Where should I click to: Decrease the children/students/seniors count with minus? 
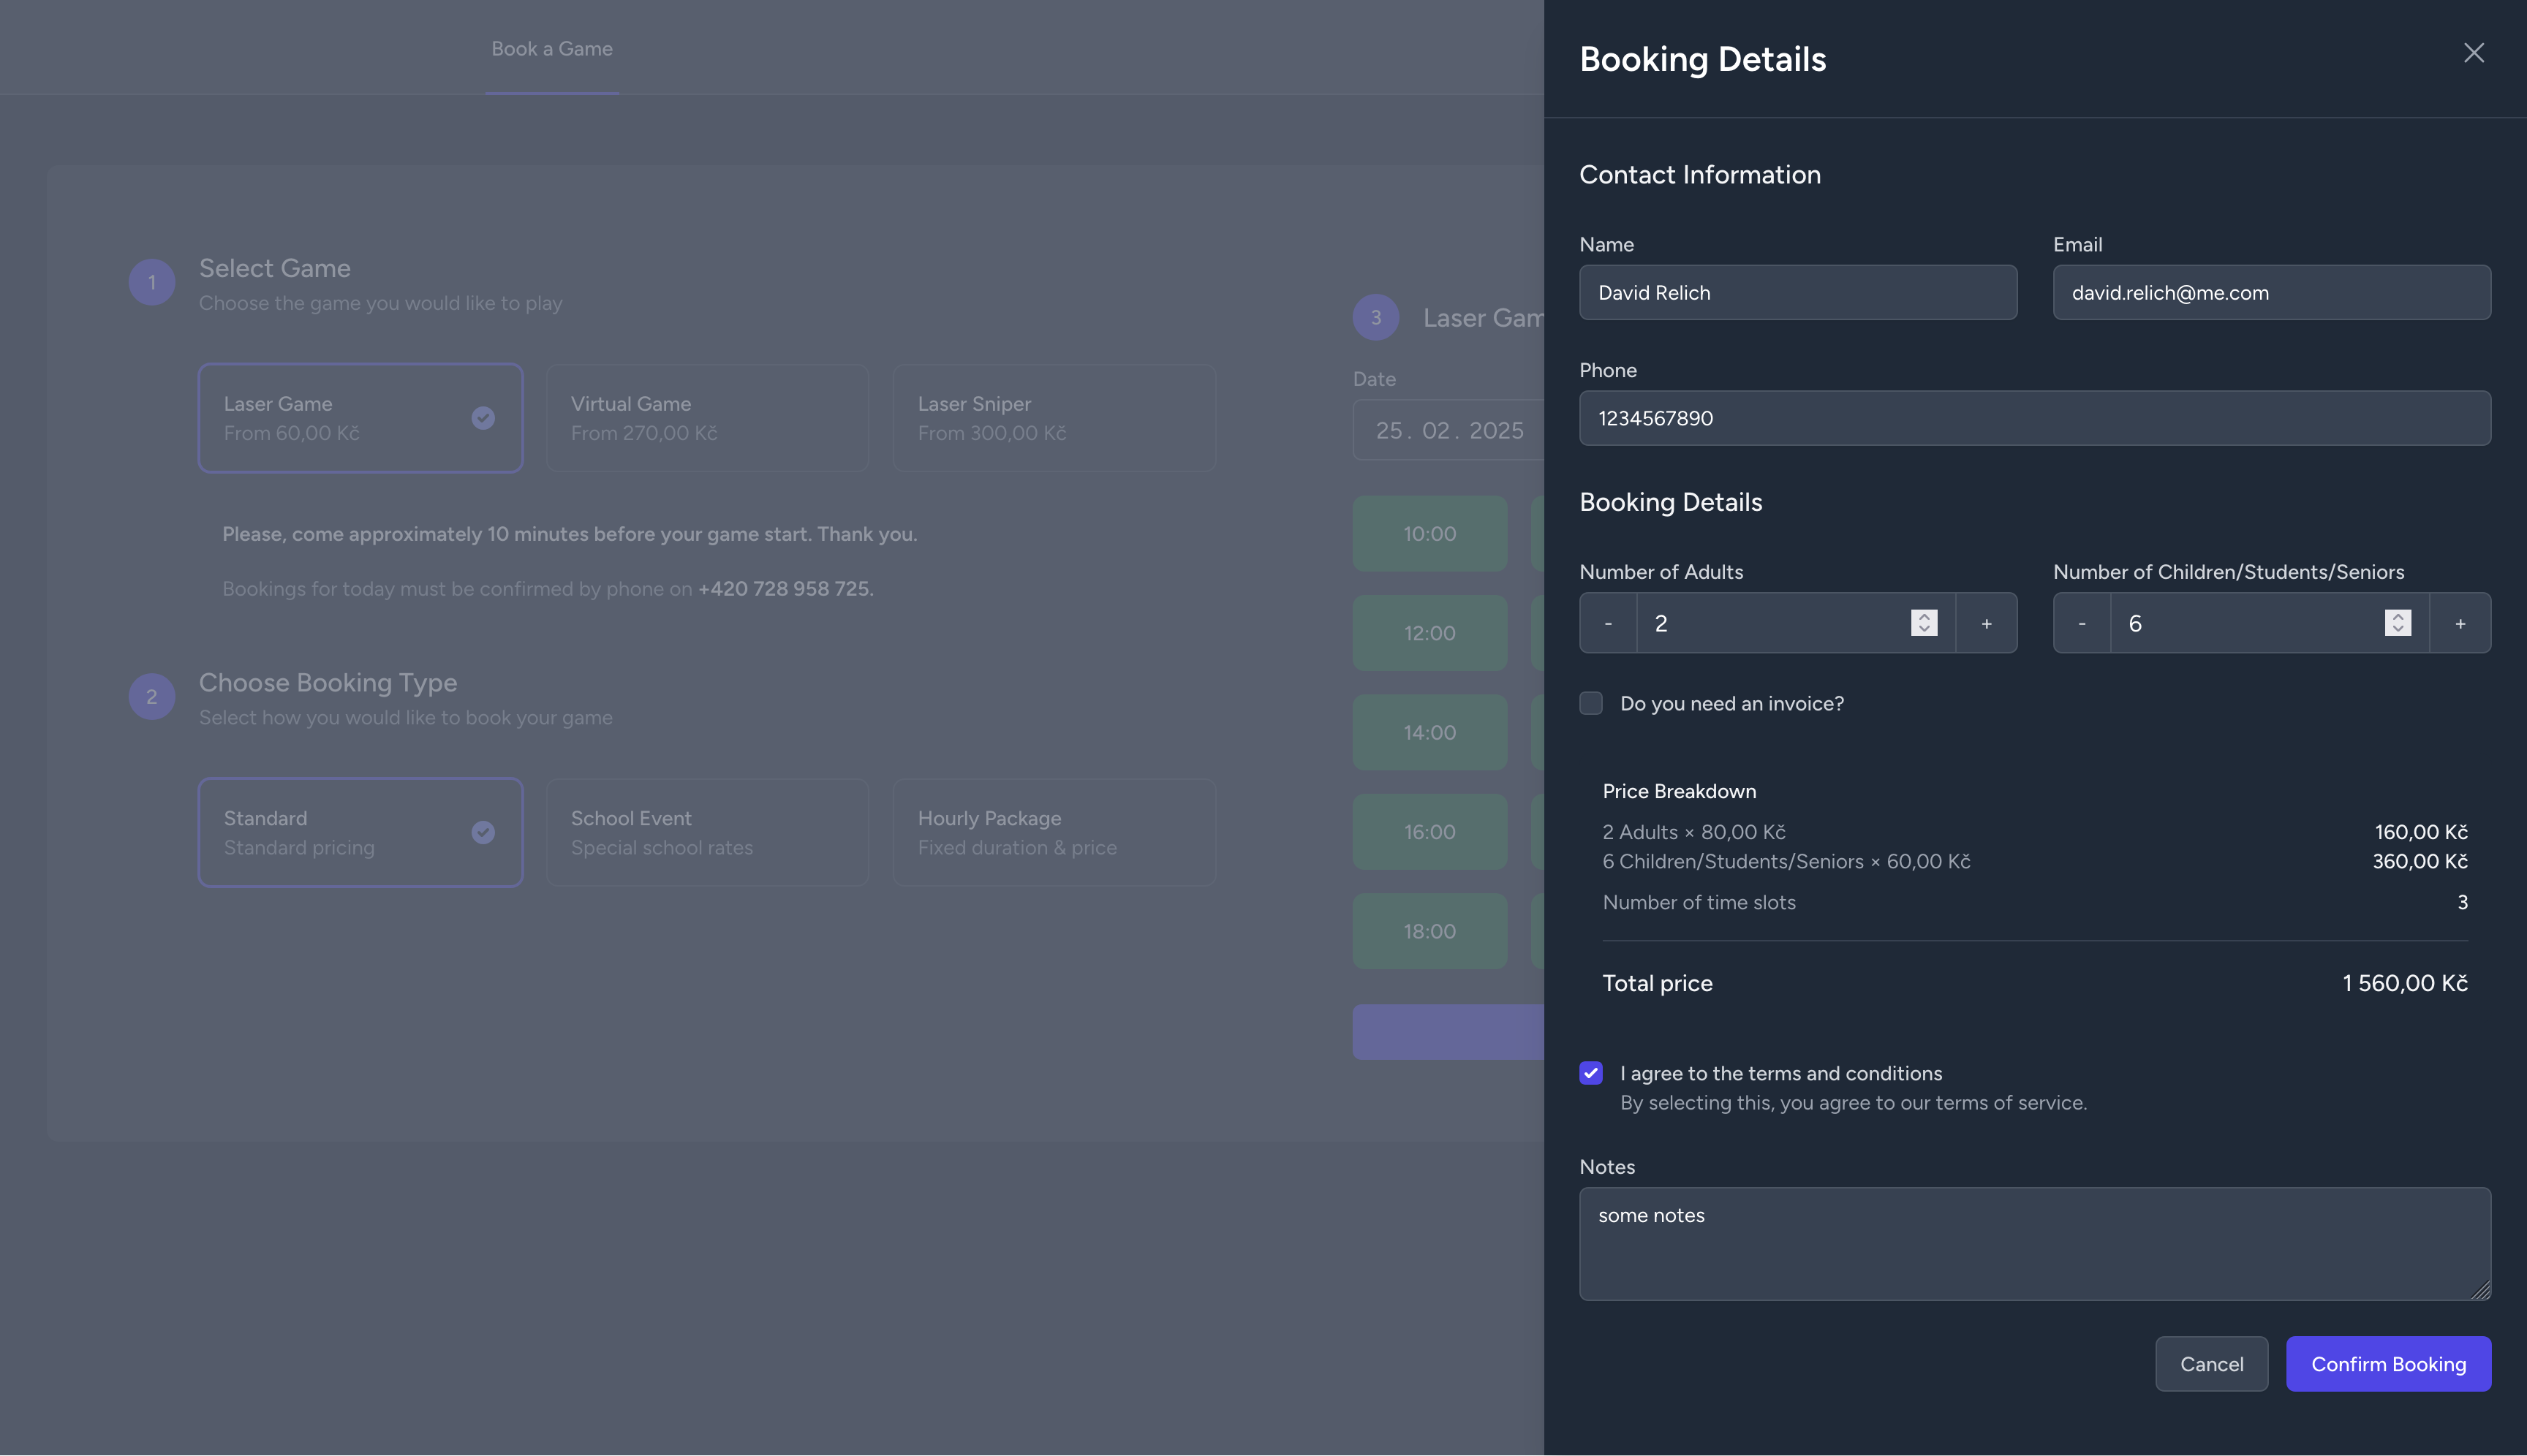(2082, 623)
